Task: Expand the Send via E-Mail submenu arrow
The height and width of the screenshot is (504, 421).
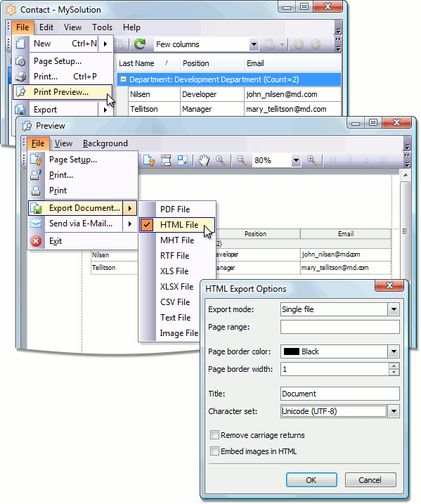Action: click(x=130, y=224)
